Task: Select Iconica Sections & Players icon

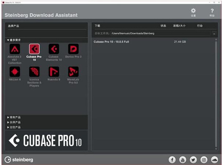Action: 34,72
